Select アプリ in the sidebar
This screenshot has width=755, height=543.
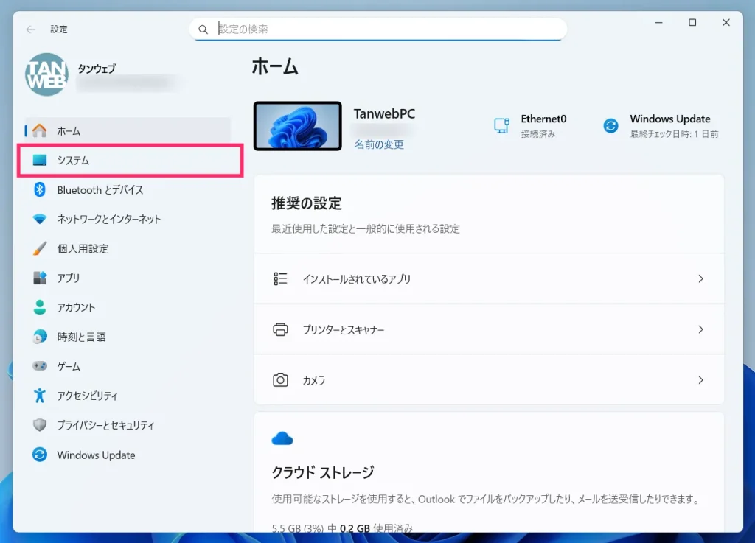[x=128, y=278]
